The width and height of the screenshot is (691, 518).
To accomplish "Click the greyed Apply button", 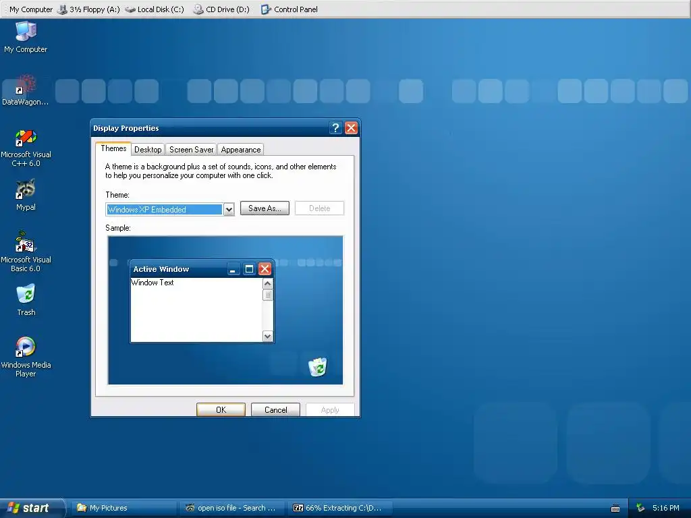I will coord(330,409).
